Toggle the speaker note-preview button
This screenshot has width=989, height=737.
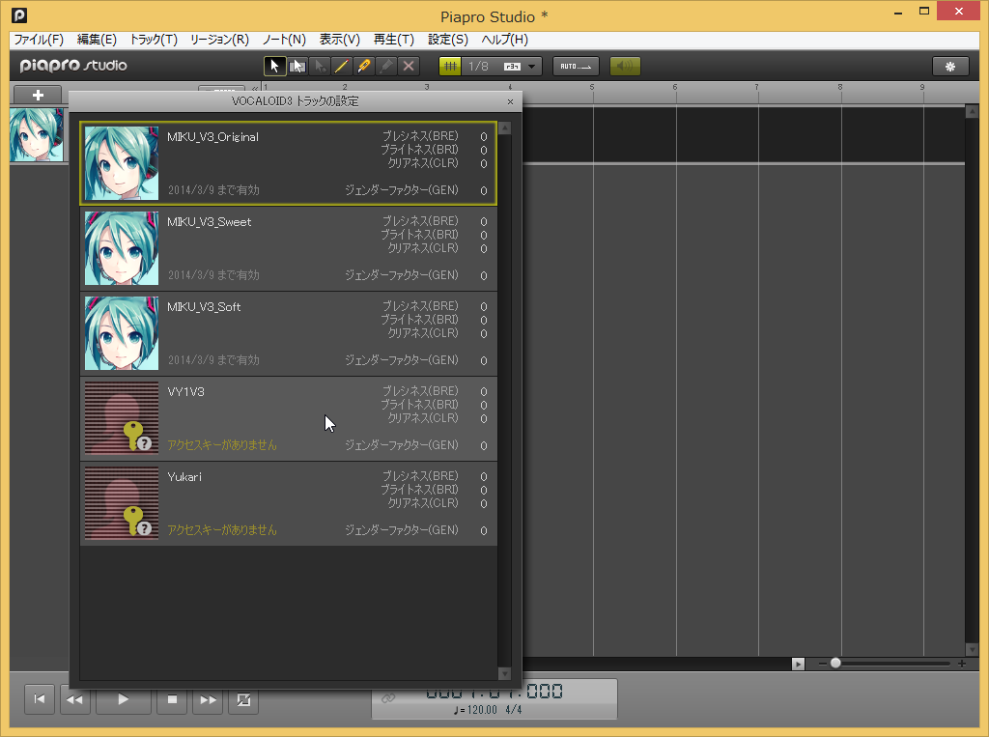[x=625, y=66]
